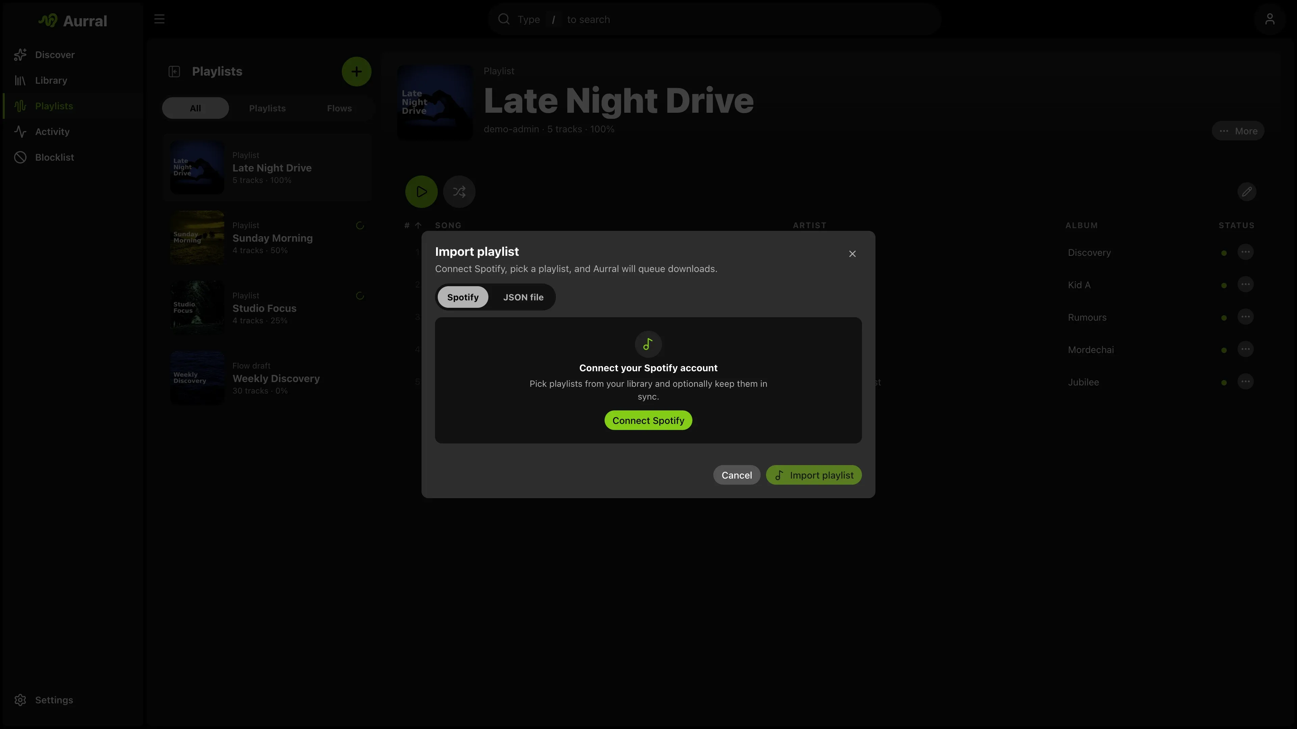
Task: Play the Late Night Drive playlist
Action: coord(422,192)
